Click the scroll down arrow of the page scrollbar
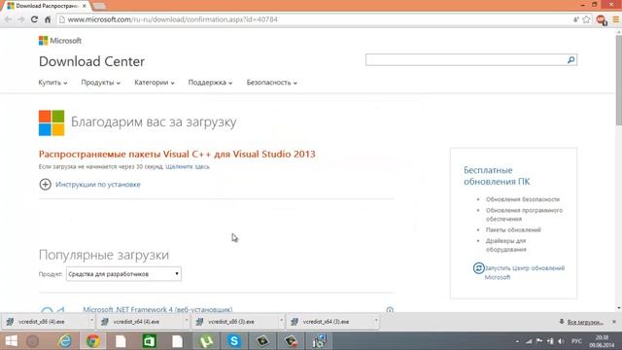The image size is (622, 350). (618, 308)
